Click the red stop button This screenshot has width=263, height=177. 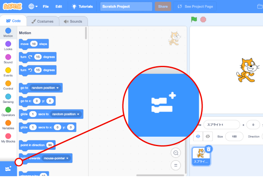click(x=203, y=19)
